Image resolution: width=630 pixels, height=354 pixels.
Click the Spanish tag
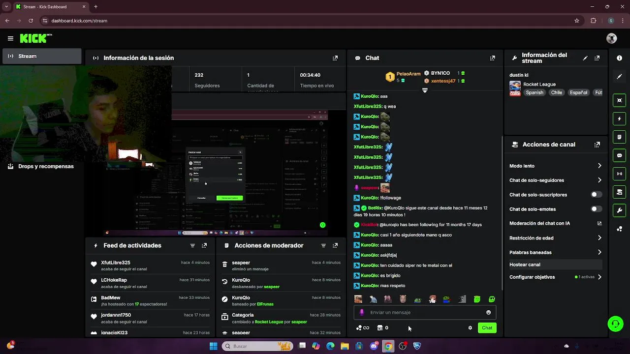click(535, 92)
